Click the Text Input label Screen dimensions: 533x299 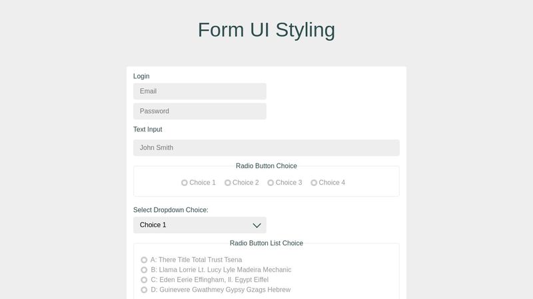[147, 130]
